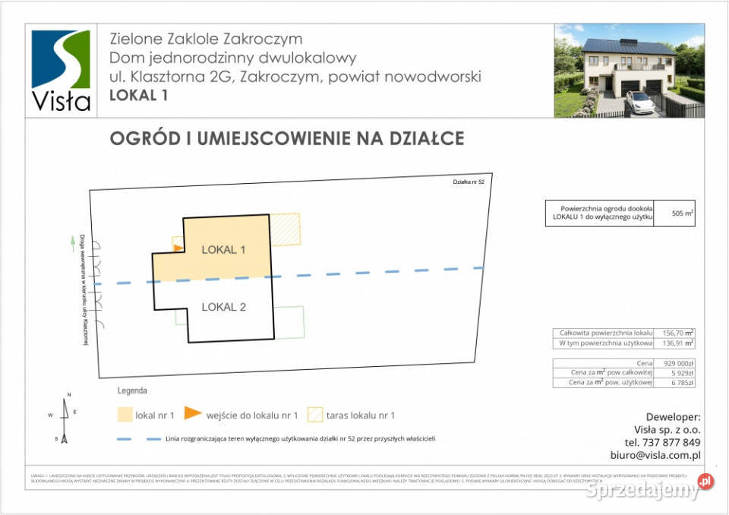This screenshot has height=515, width=729.
Task: Click the blue dashed line legend sample
Action: pos(138,439)
